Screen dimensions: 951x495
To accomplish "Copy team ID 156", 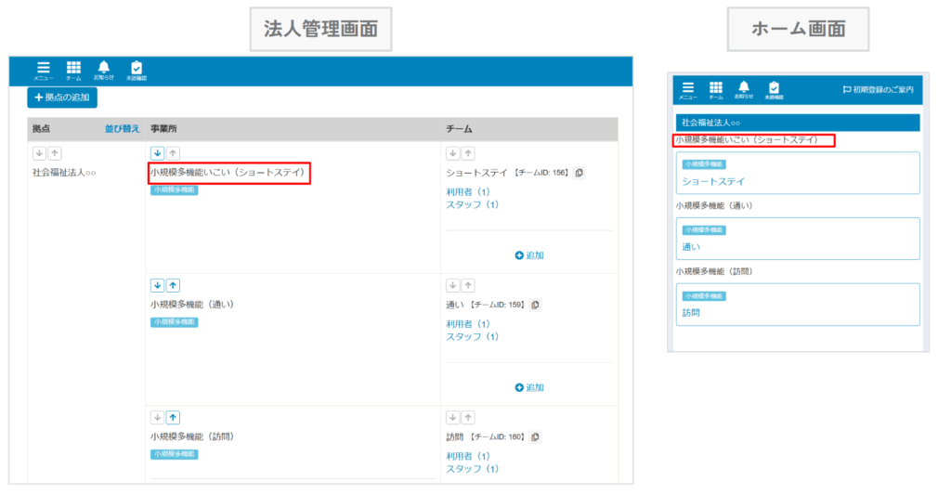I will pyautogui.click(x=580, y=173).
